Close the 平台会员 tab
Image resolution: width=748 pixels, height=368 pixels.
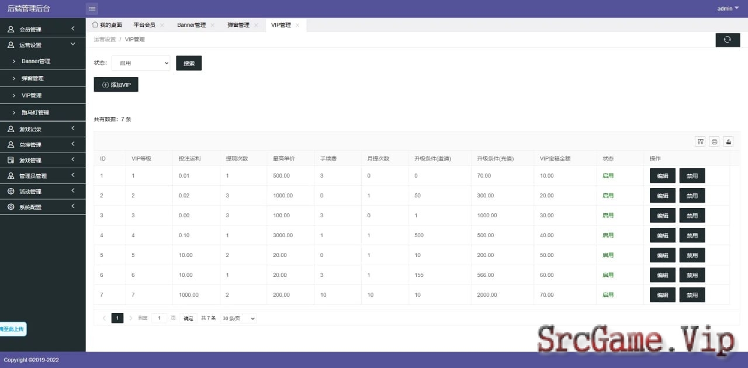pos(162,25)
